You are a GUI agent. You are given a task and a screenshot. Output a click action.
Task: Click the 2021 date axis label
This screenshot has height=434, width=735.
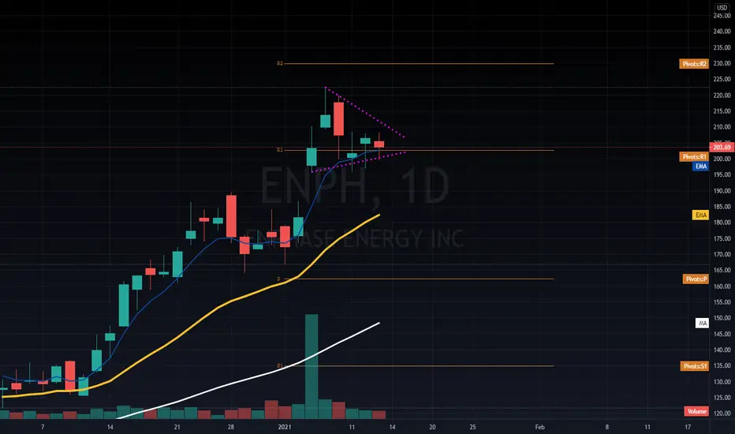[285, 427]
